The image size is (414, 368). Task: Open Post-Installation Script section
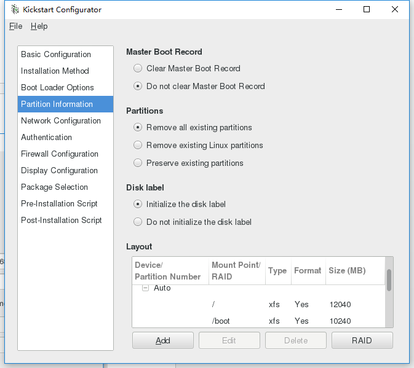click(x=62, y=220)
